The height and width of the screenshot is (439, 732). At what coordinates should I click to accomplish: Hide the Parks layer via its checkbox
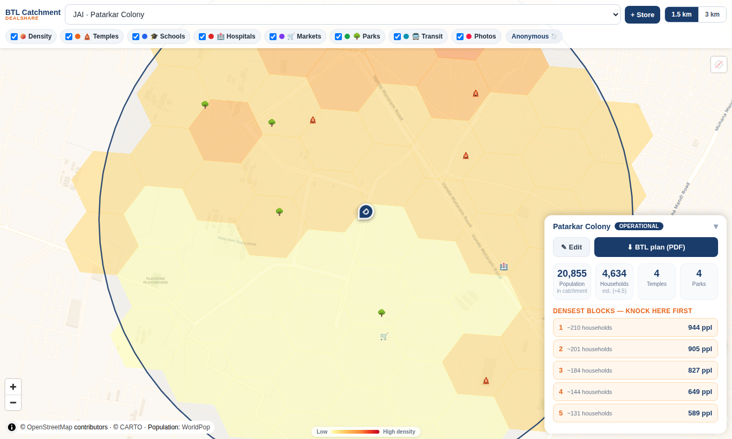(x=339, y=36)
